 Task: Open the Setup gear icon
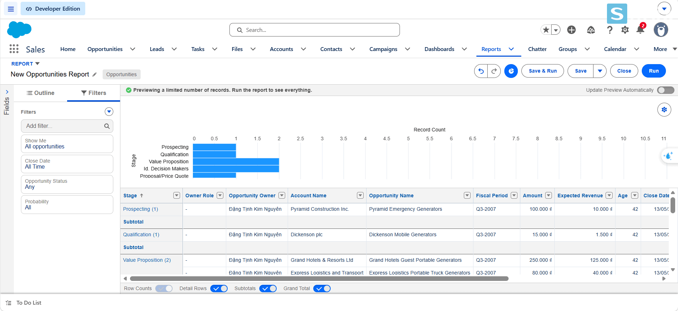tap(625, 30)
